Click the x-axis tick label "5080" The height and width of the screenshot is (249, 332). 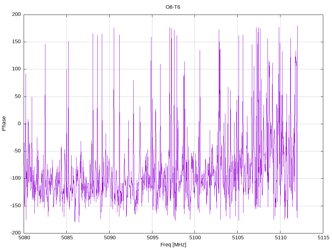(24, 238)
